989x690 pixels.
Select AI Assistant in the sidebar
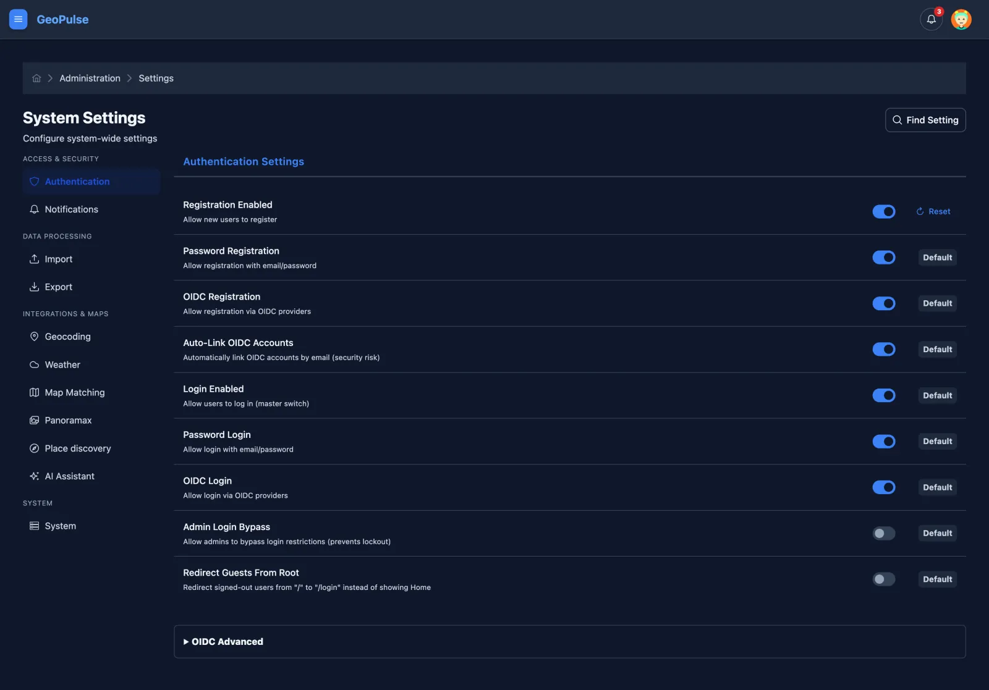(91, 476)
